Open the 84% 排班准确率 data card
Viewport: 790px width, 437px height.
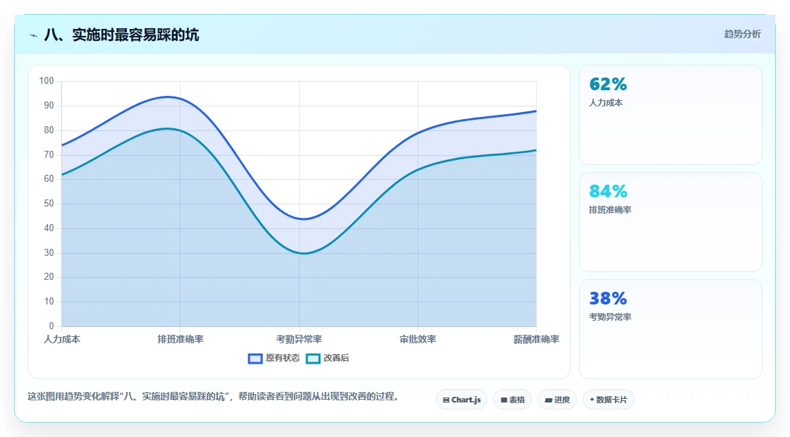click(671, 222)
